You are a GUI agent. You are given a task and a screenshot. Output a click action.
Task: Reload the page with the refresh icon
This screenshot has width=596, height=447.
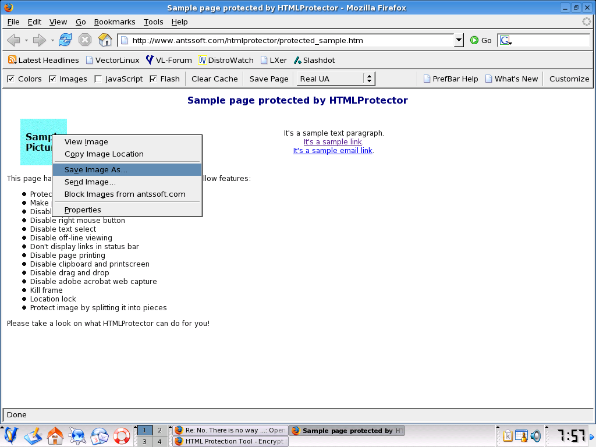[x=65, y=40]
